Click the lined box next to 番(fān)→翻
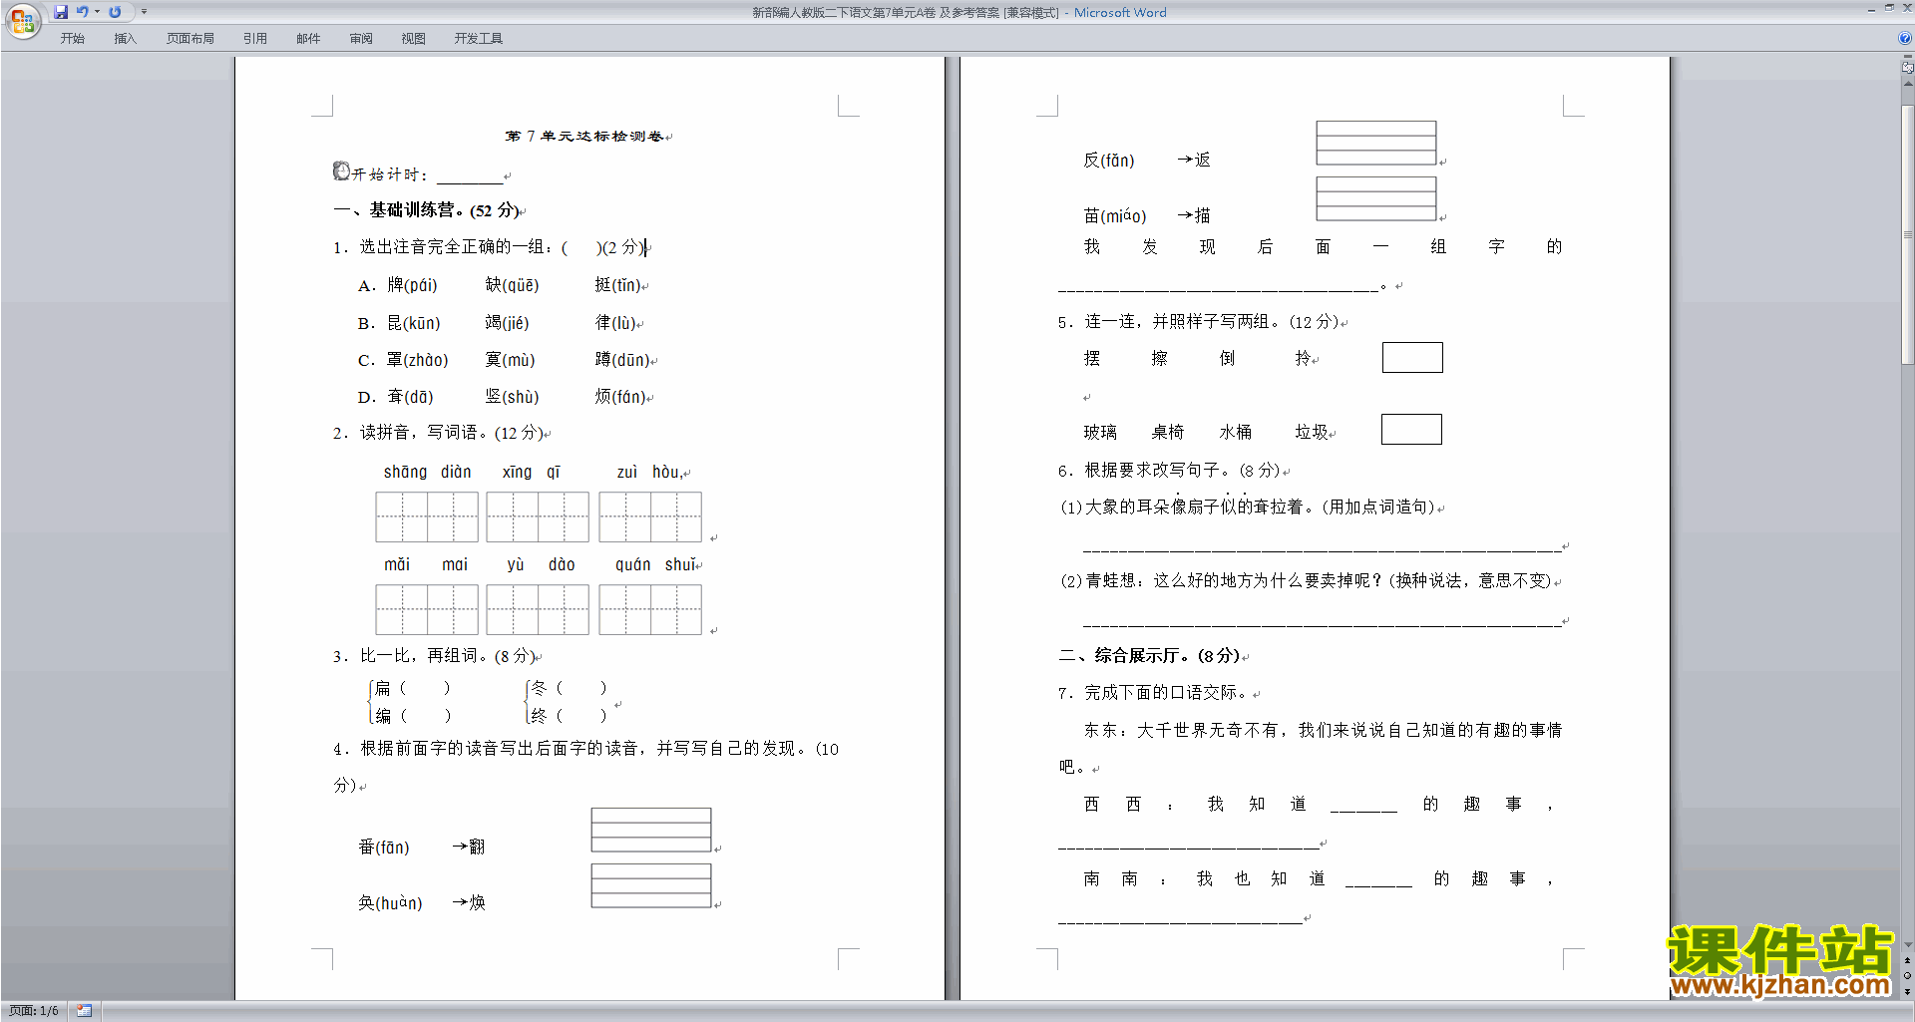The height and width of the screenshot is (1022, 1915). pos(651,830)
